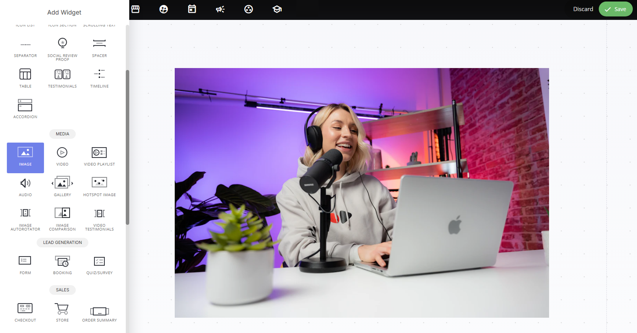Pick the Audio widget
This screenshot has height=333, width=637.
point(25,188)
